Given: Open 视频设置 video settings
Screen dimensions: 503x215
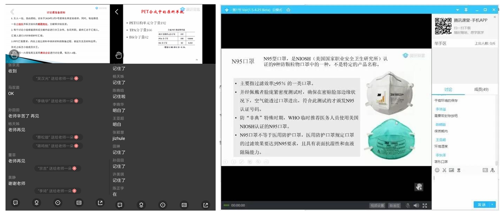Looking at the screenshot, I should (x=377, y=205).
